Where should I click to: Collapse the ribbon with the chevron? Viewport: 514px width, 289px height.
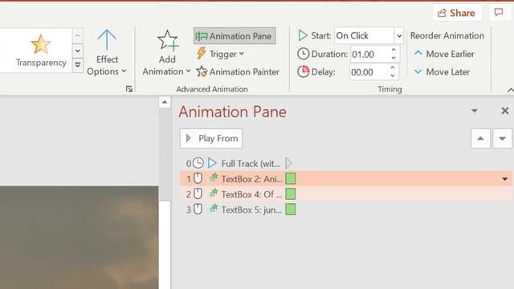tap(510, 90)
